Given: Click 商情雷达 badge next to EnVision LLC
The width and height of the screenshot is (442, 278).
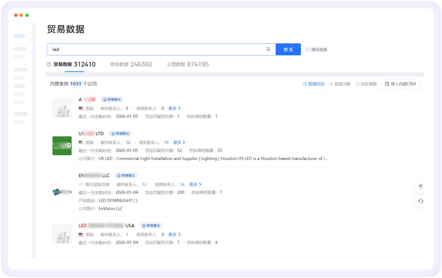Looking at the screenshot, I should tap(126, 176).
